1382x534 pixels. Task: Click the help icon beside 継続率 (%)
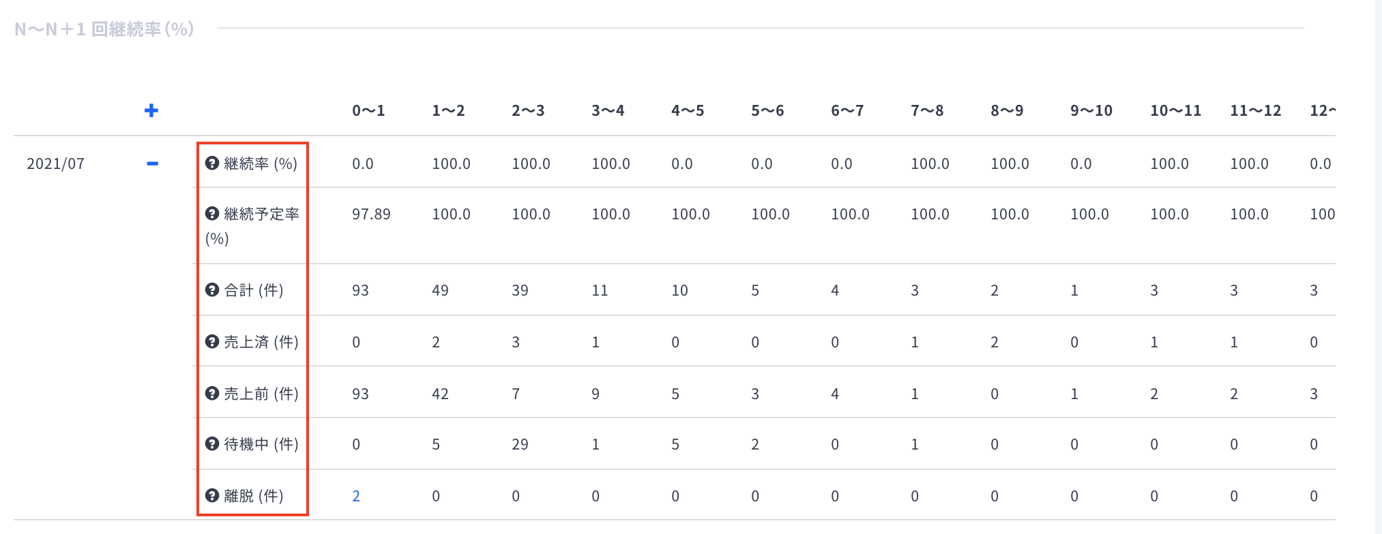click(212, 163)
